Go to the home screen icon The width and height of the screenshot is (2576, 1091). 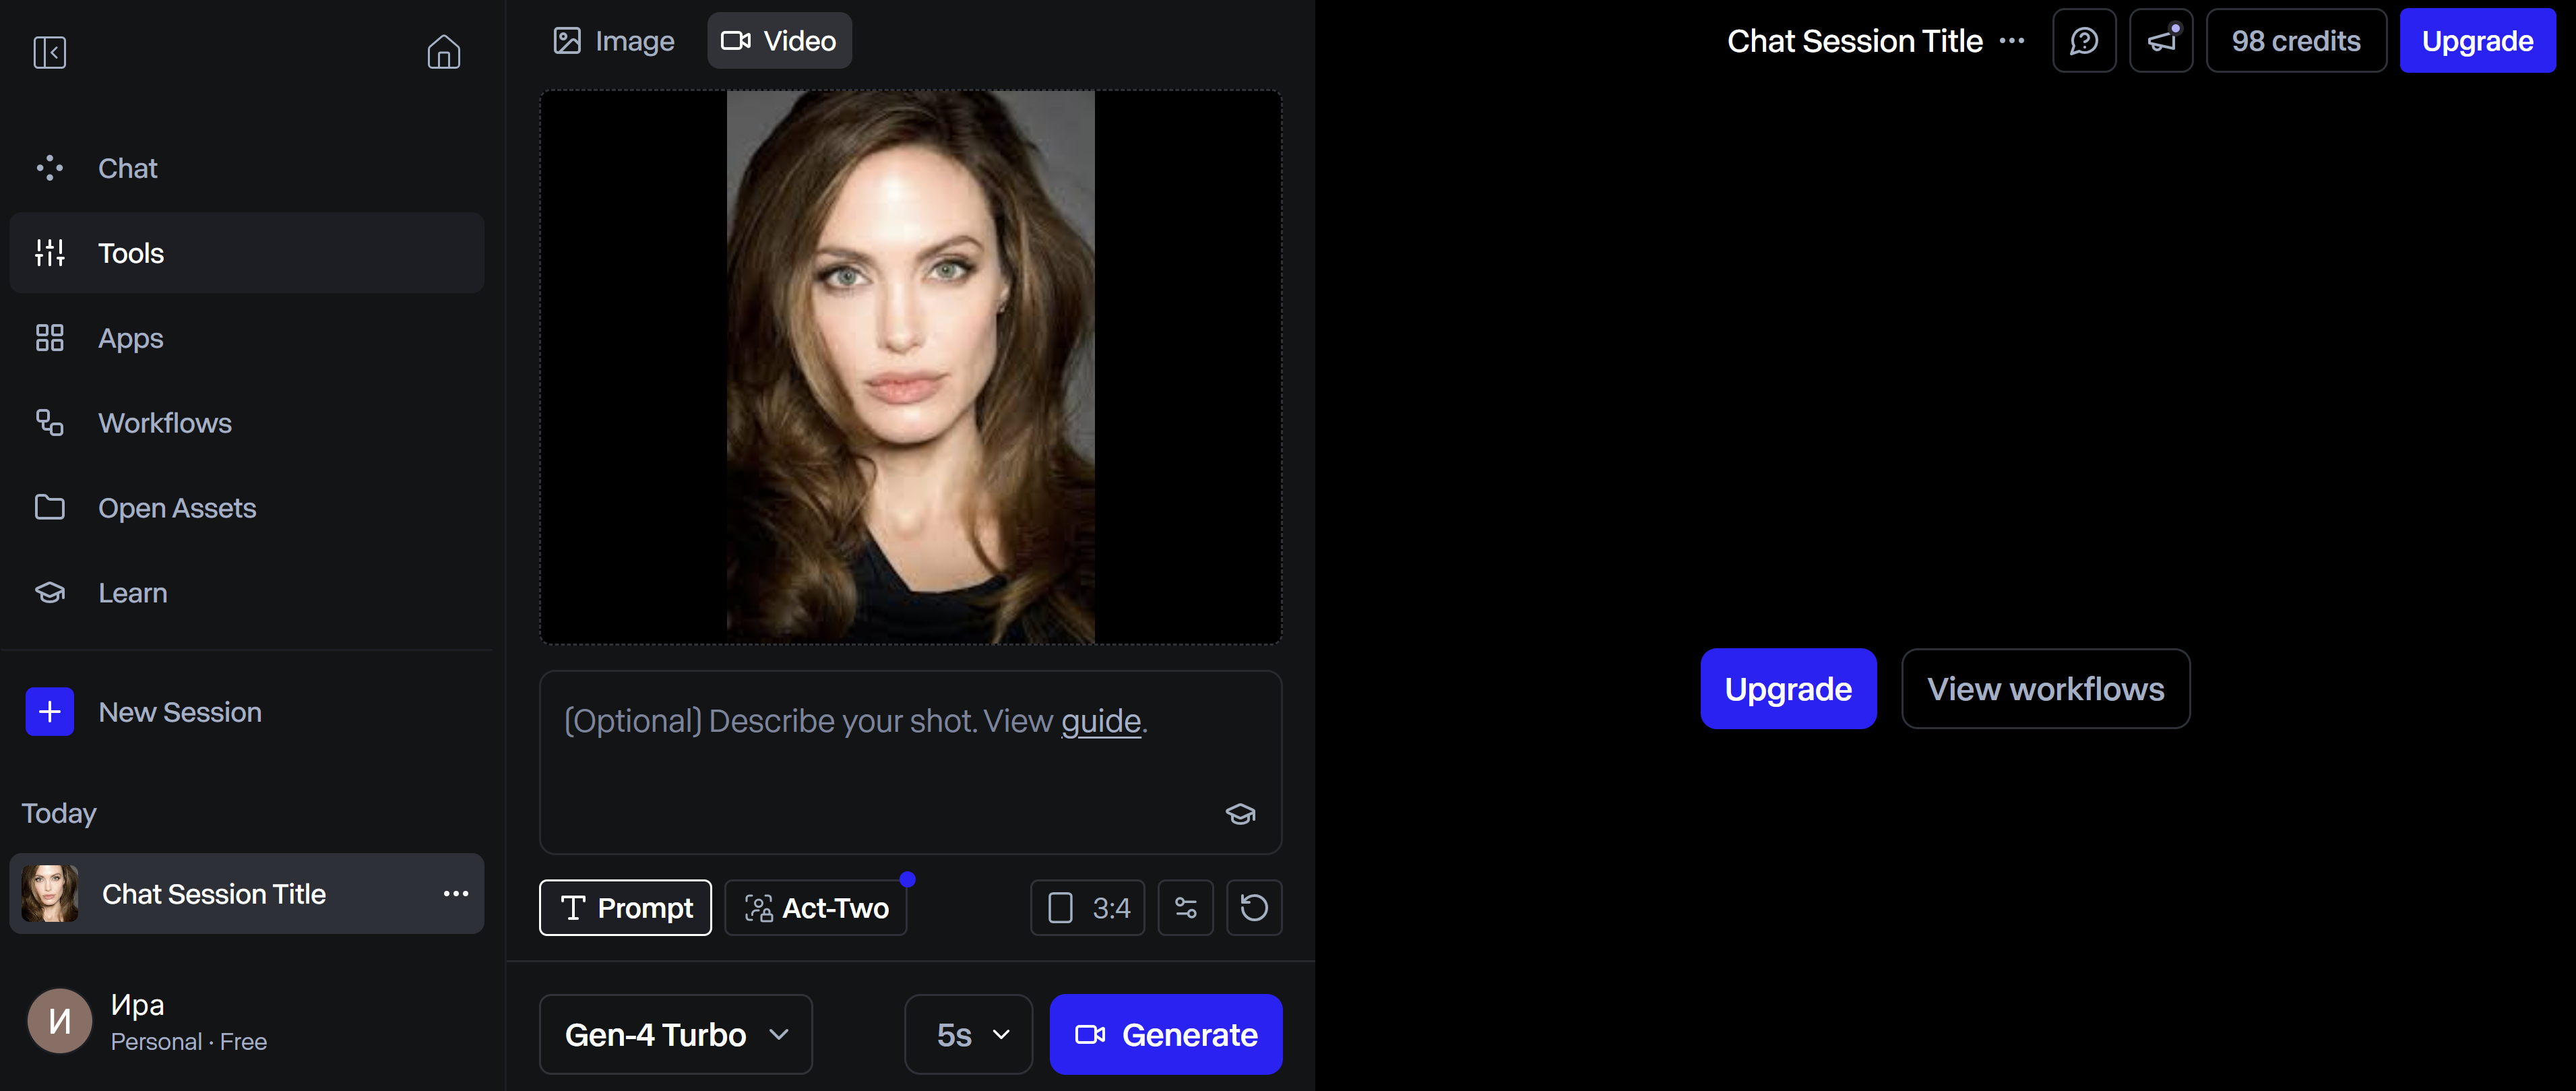(443, 52)
